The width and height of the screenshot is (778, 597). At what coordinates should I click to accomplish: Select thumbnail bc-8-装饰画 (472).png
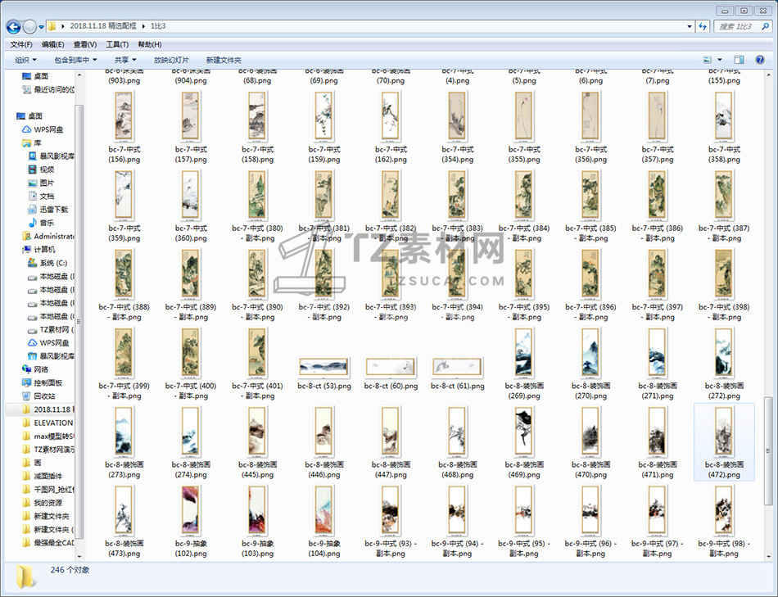723,441
